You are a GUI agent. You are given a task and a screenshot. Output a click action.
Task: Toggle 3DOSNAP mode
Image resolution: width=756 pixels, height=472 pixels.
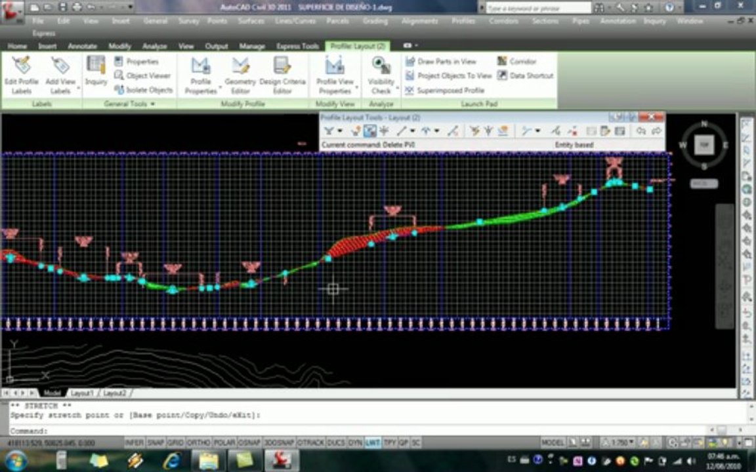pyautogui.click(x=279, y=442)
